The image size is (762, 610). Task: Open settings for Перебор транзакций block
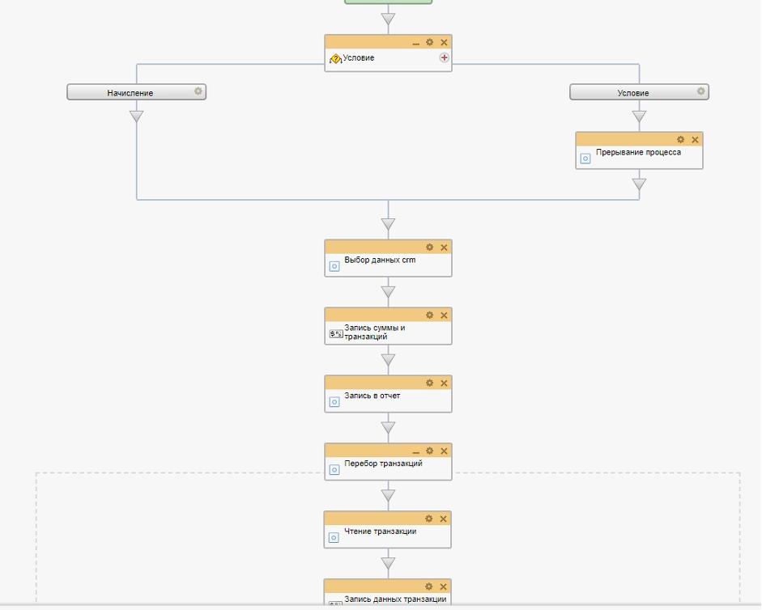click(x=430, y=451)
